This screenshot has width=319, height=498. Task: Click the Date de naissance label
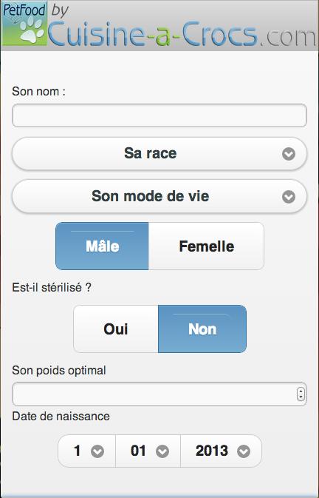pyautogui.click(x=61, y=416)
